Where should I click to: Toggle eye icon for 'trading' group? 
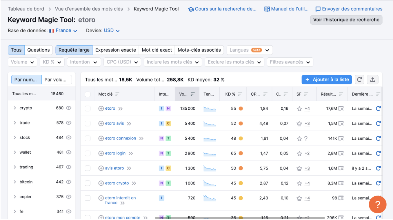(69, 167)
